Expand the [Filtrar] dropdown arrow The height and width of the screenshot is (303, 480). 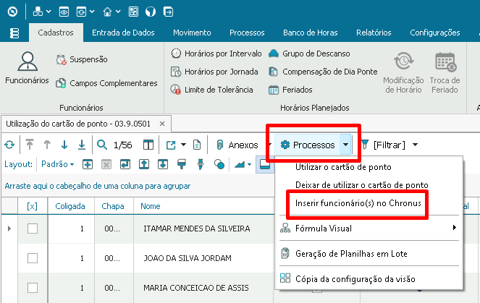pyautogui.click(x=415, y=145)
